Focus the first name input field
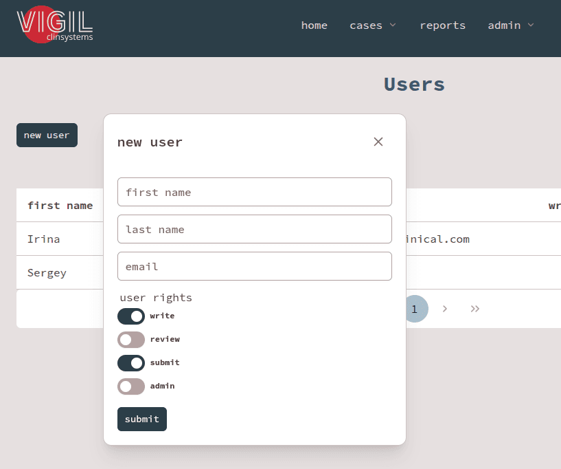 (255, 192)
